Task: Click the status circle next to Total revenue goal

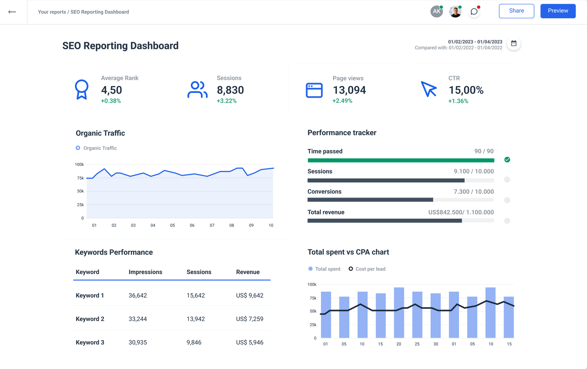Action: pyautogui.click(x=507, y=221)
